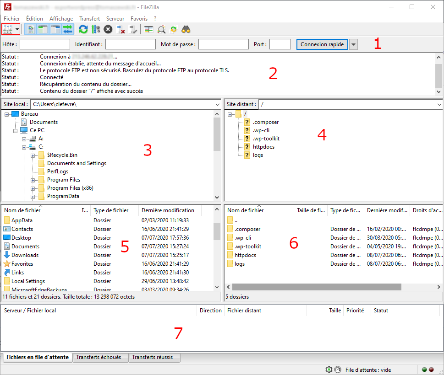Click the Port input field

[x=280, y=44]
